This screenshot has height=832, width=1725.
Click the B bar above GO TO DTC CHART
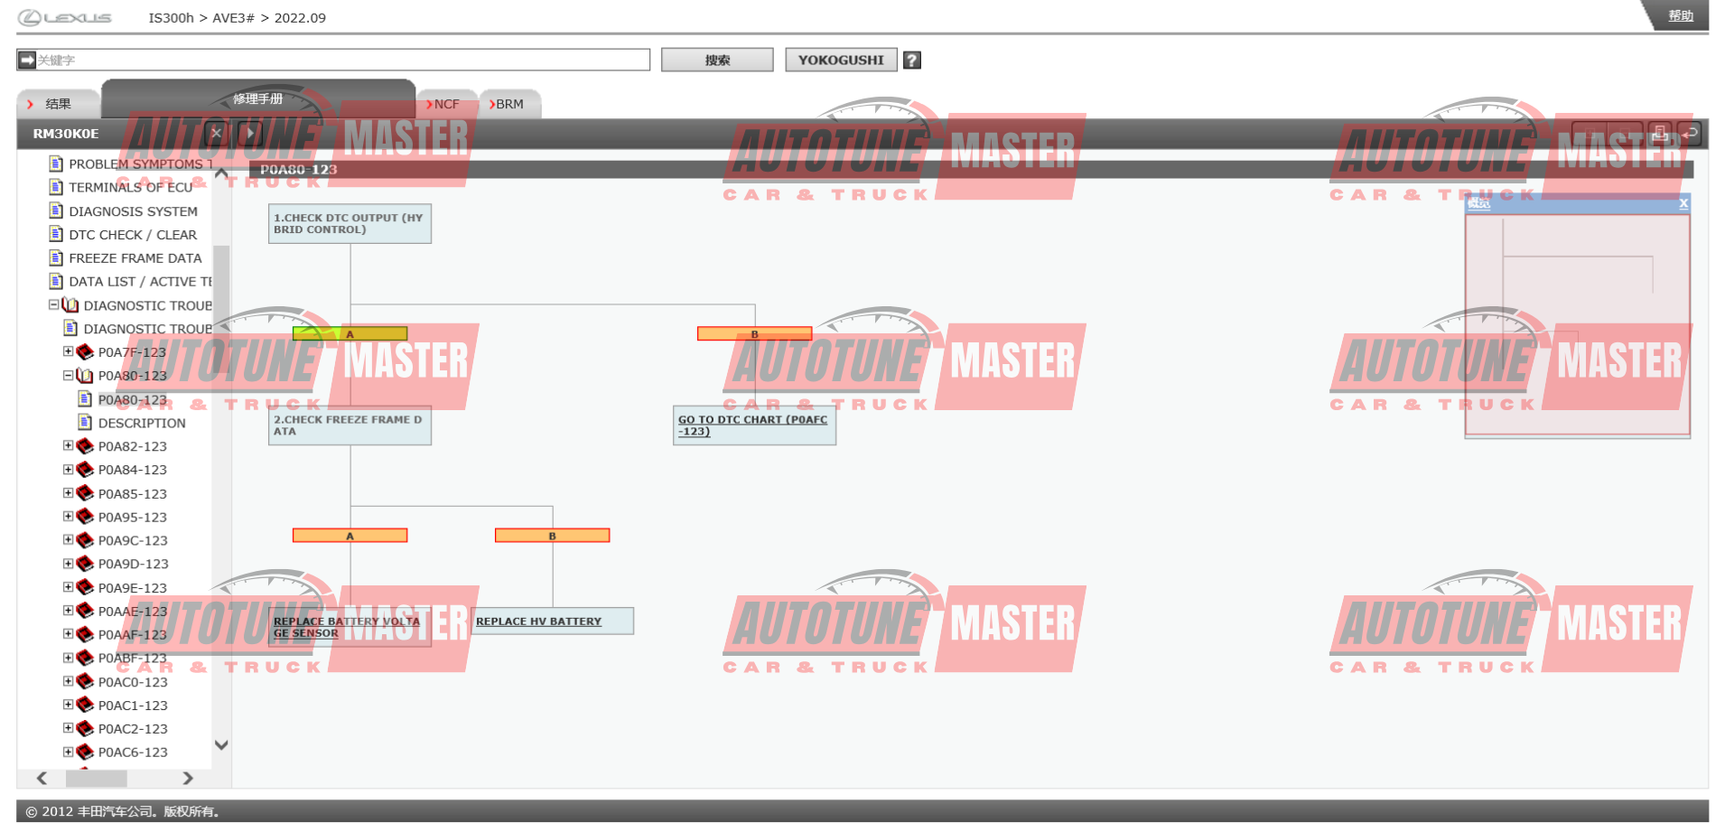click(x=754, y=333)
